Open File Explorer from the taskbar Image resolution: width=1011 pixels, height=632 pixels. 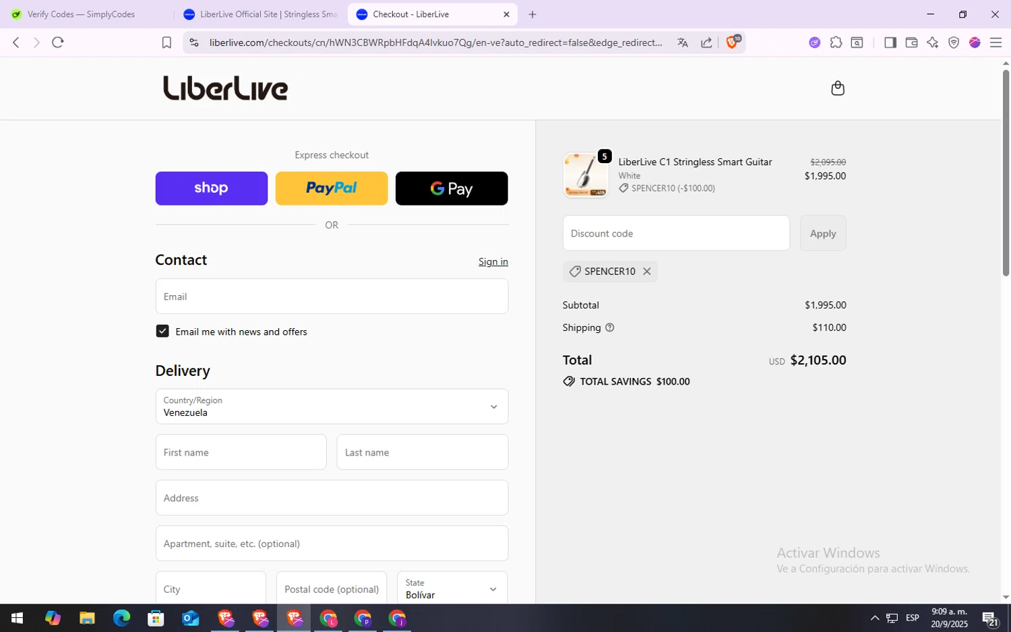coord(87,618)
